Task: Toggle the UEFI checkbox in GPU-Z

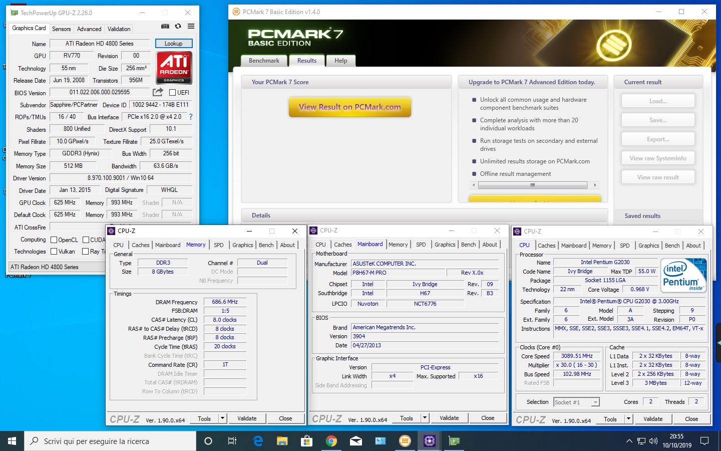Action: pyautogui.click(x=172, y=92)
